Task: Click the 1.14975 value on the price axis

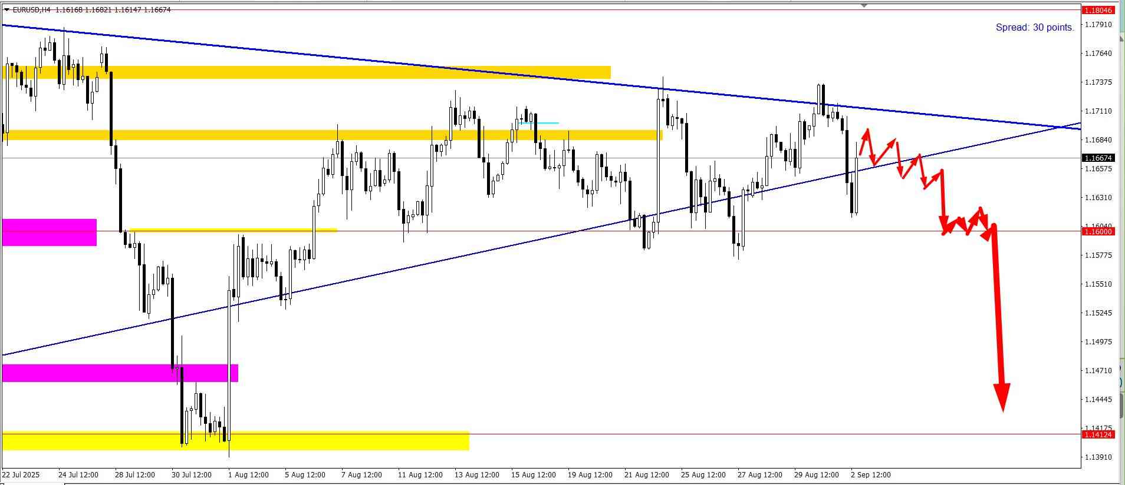Action: (x=1098, y=342)
